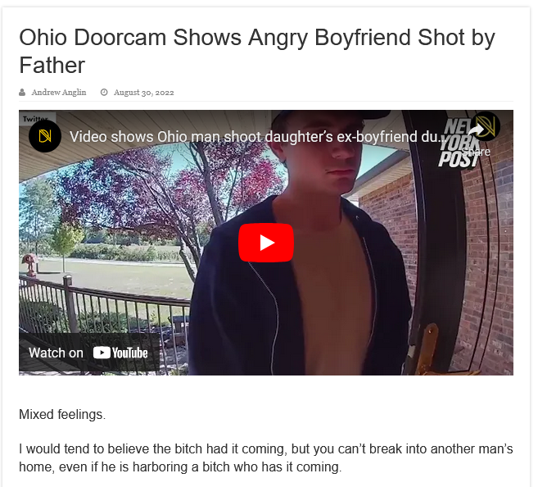The image size is (538, 487).
Task: Click the YouTube logo in the video bar
Action: 120,353
